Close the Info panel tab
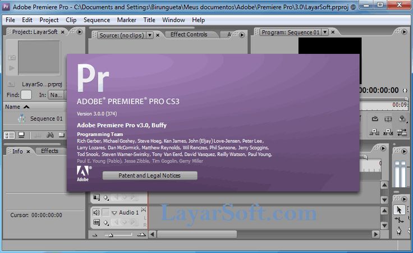Screen dimensions: 413x253 click(x=28, y=151)
